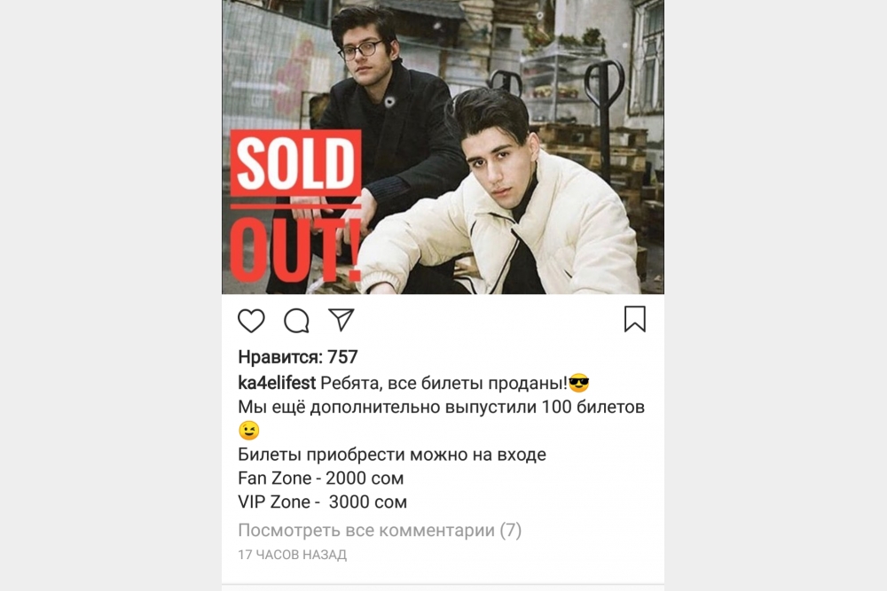Open comments via the speech bubble icon
Screen dimensions: 887x591
pos(296,321)
